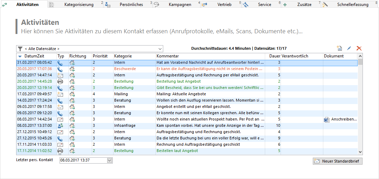
Task: Select the 27.12.2015 10:45:26 Beratung row
Action: click(140, 138)
